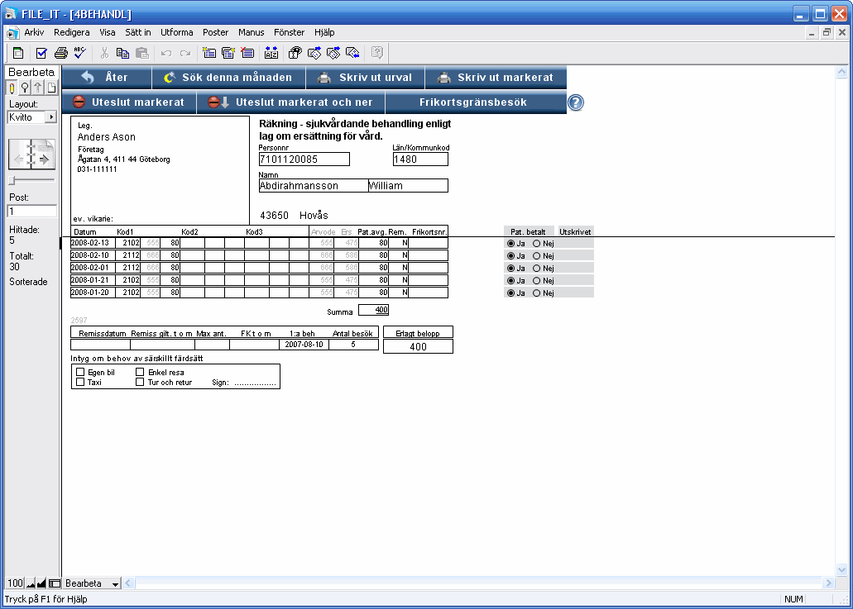
Task: Switch to Browse mode pencil icon
Action: pyautogui.click(x=12, y=88)
